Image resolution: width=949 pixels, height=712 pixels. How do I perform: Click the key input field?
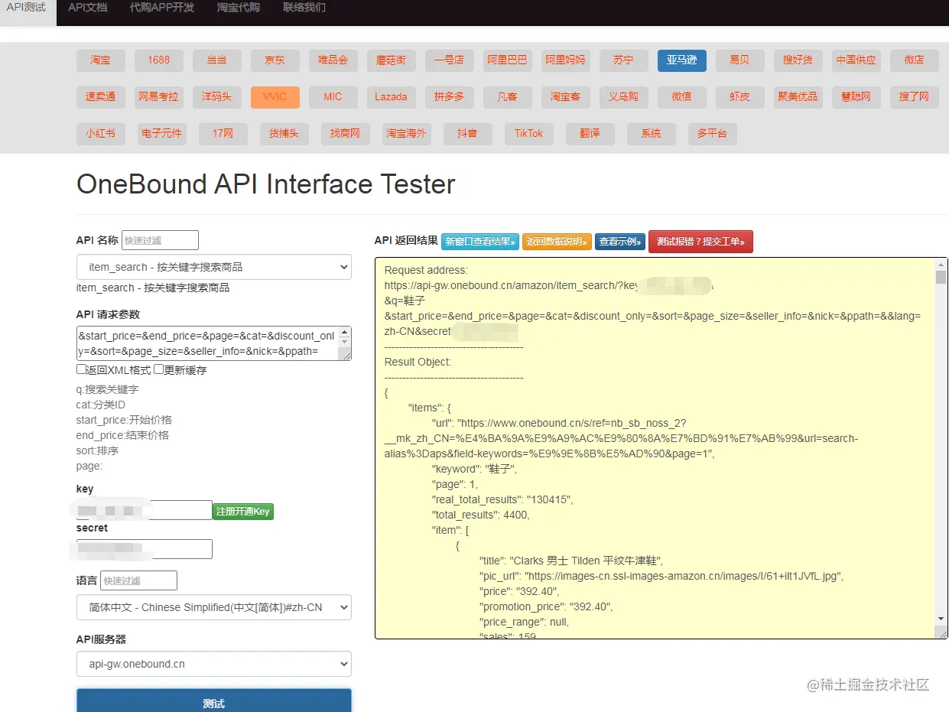click(x=145, y=510)
